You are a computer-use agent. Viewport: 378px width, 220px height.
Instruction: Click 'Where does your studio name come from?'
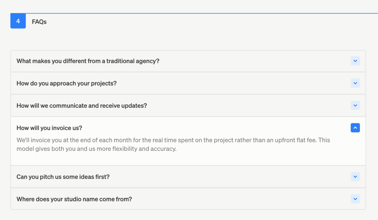pyautogui.click(x=74, y=199)
